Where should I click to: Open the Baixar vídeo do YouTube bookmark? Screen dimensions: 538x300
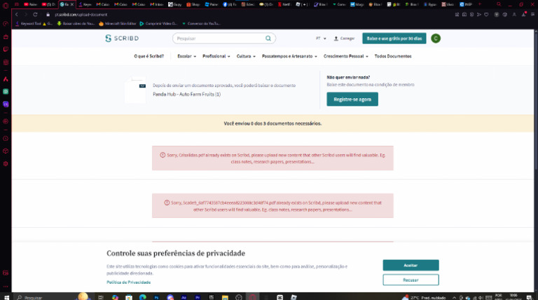coord(76,24)
